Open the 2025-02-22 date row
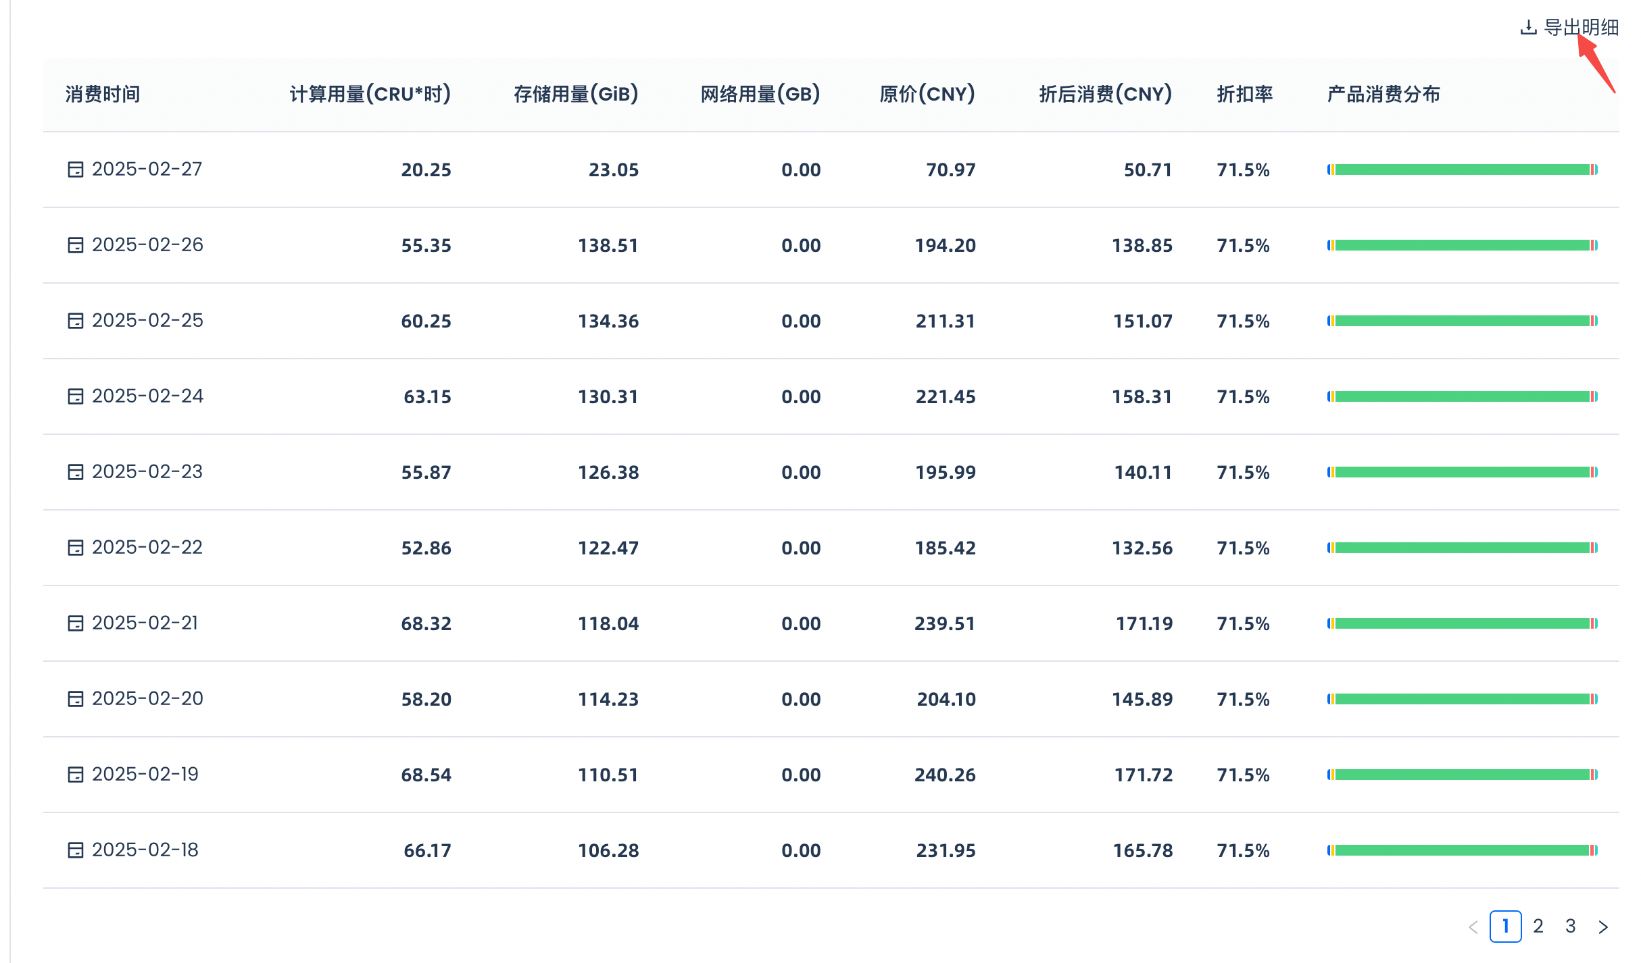 147,548
